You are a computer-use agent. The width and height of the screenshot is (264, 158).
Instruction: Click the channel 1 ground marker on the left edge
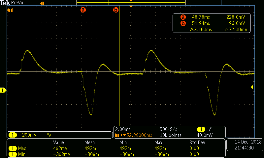pos(3,90)
